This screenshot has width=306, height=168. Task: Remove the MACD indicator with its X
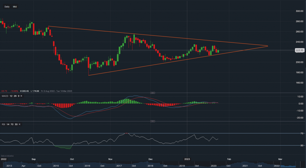tap(22, 96)
